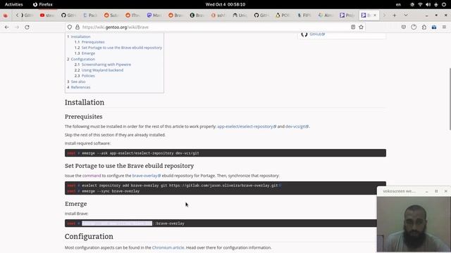Open the Firefox account icon

(x=414, y=27)
